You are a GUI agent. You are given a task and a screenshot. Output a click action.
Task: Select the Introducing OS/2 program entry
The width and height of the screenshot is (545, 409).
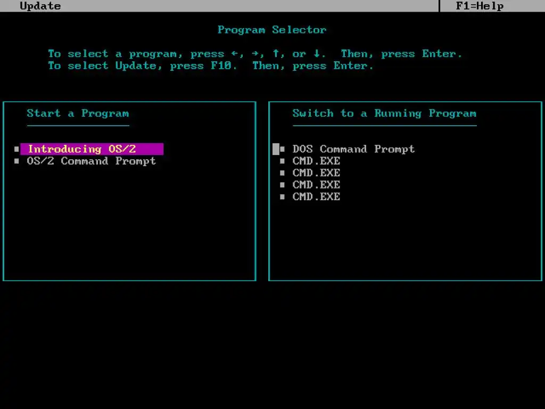coord(92,149)
